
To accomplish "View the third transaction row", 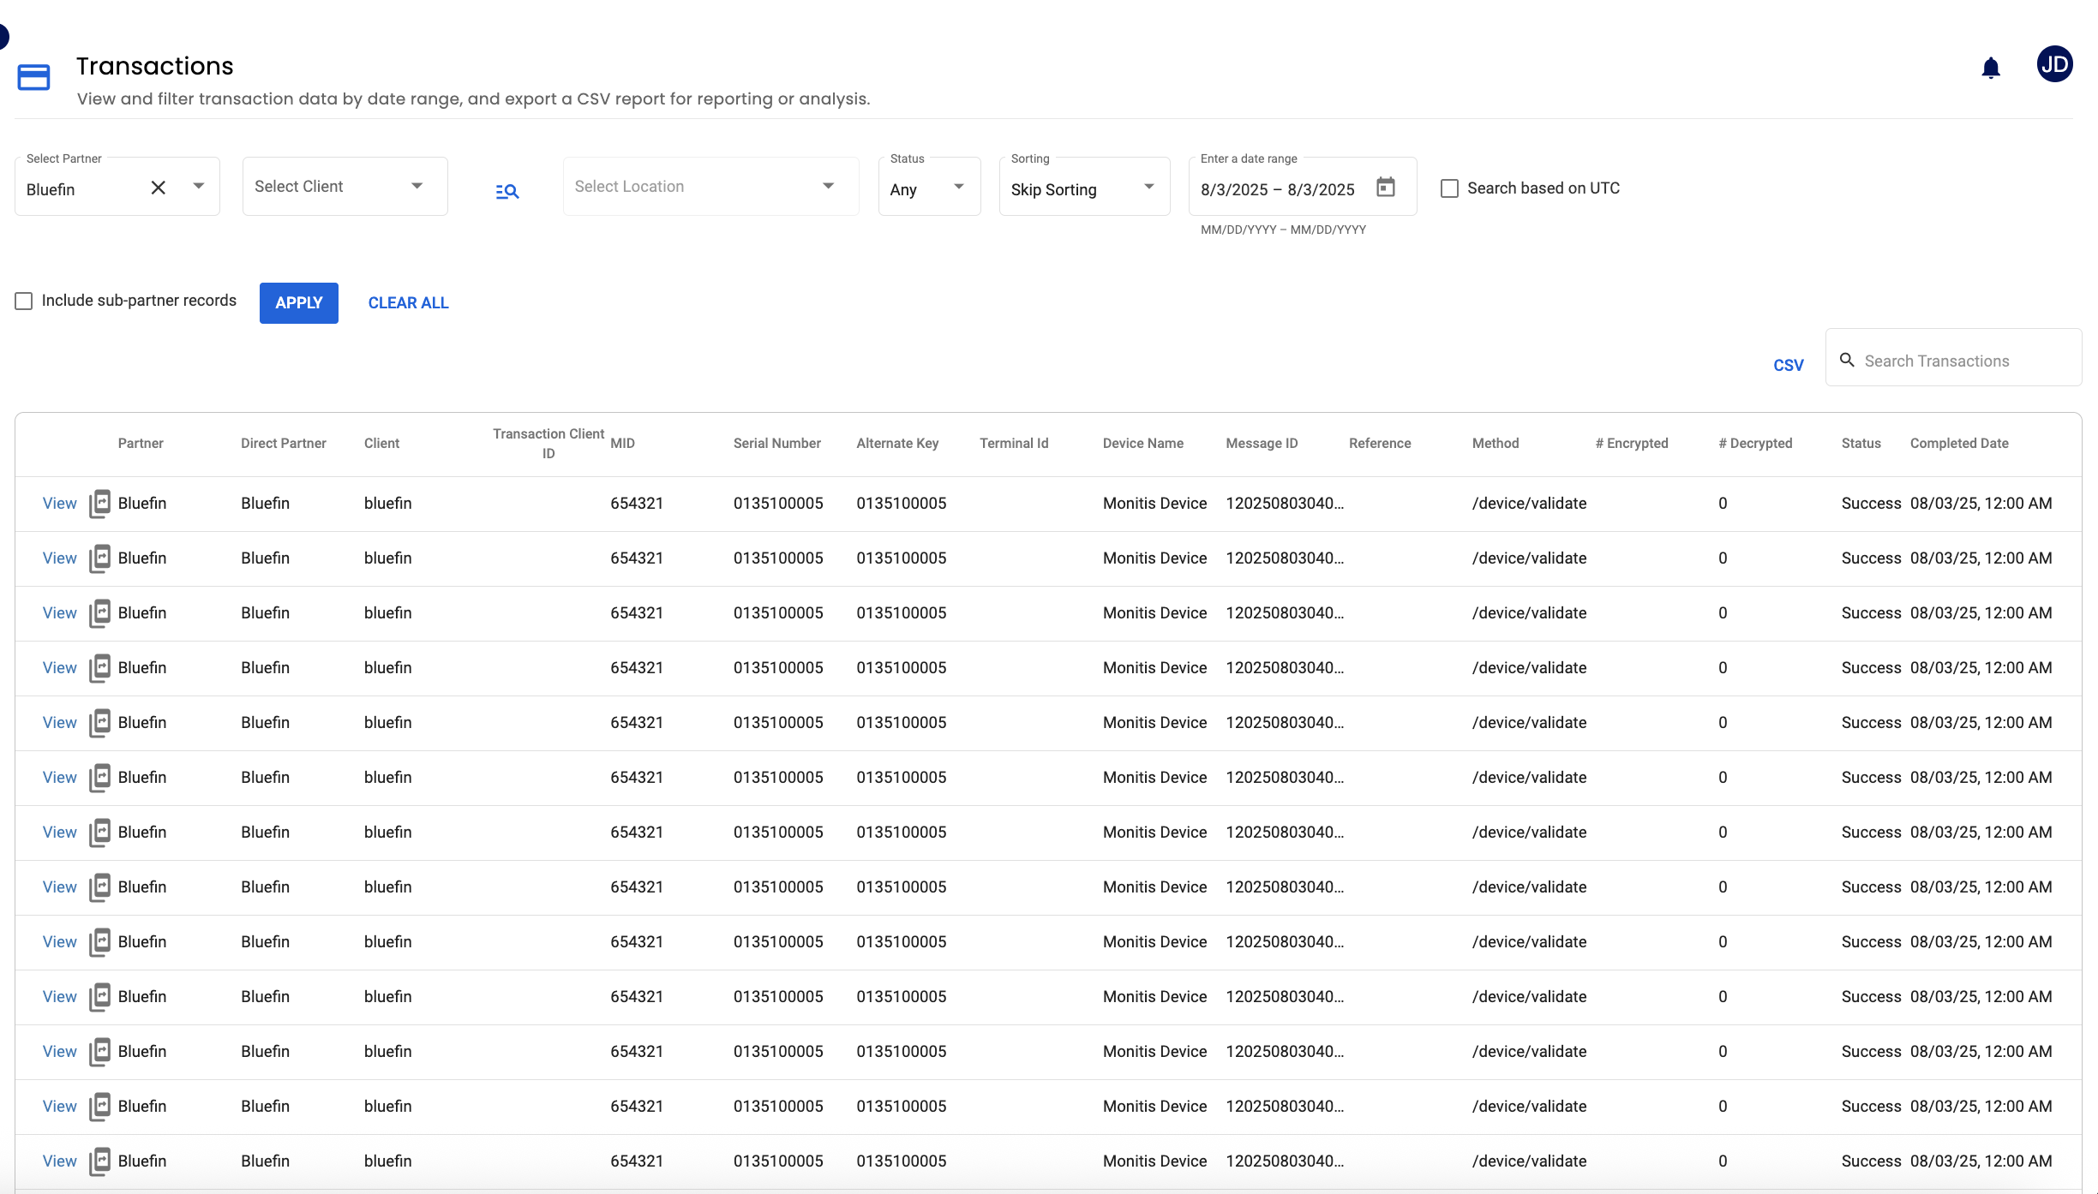I will [59, 613].
